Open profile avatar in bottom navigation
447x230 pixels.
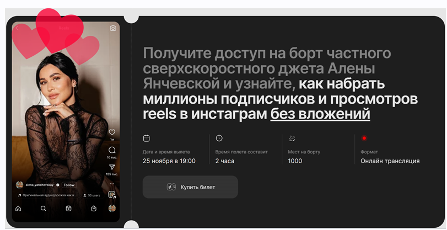coord(112,208)
